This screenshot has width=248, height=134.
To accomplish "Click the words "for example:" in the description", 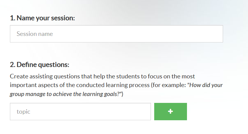I will click(169, 85).
